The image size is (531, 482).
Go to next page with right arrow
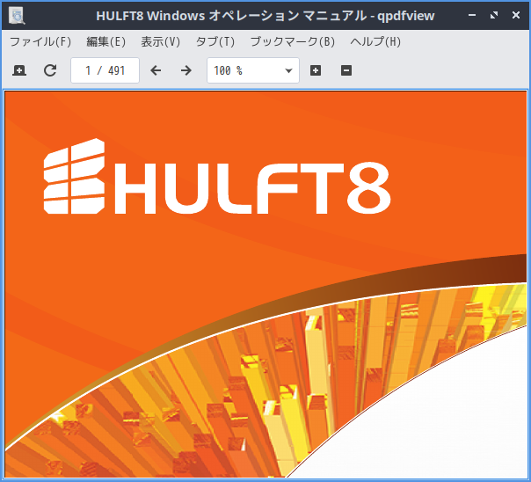[x=185, y=70]
